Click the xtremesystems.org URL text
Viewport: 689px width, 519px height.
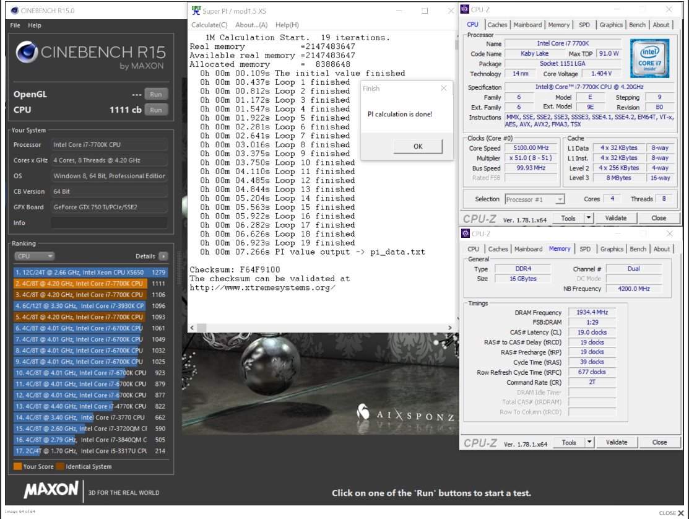262,288
